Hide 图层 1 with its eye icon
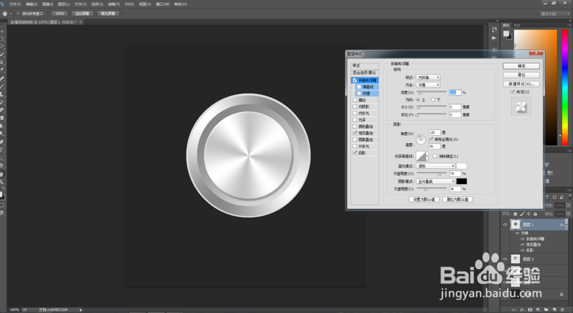The width and height of the screenshot is (573, 313). point(505,224)
